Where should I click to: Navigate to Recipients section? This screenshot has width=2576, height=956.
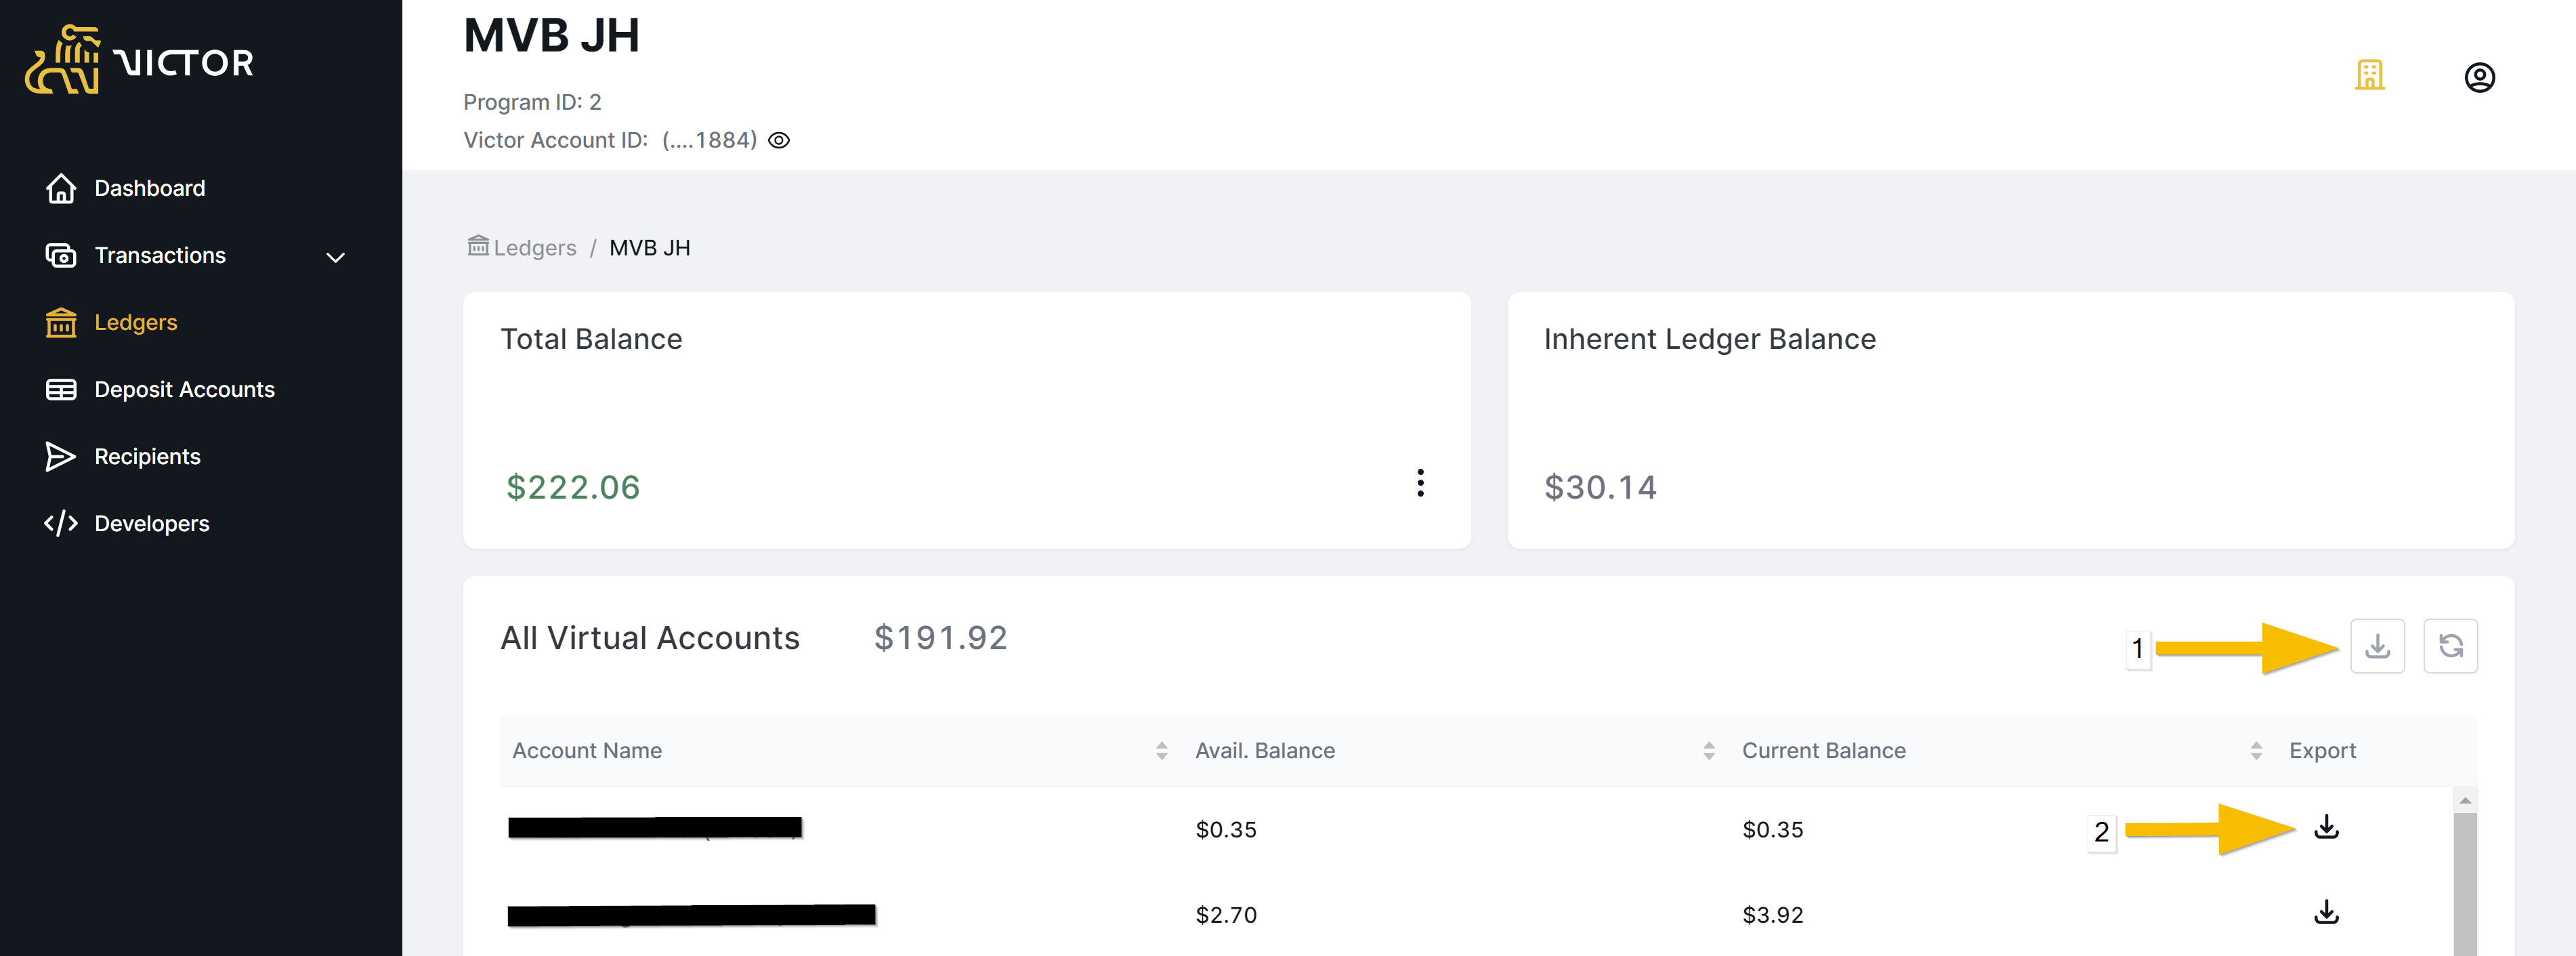147,456
